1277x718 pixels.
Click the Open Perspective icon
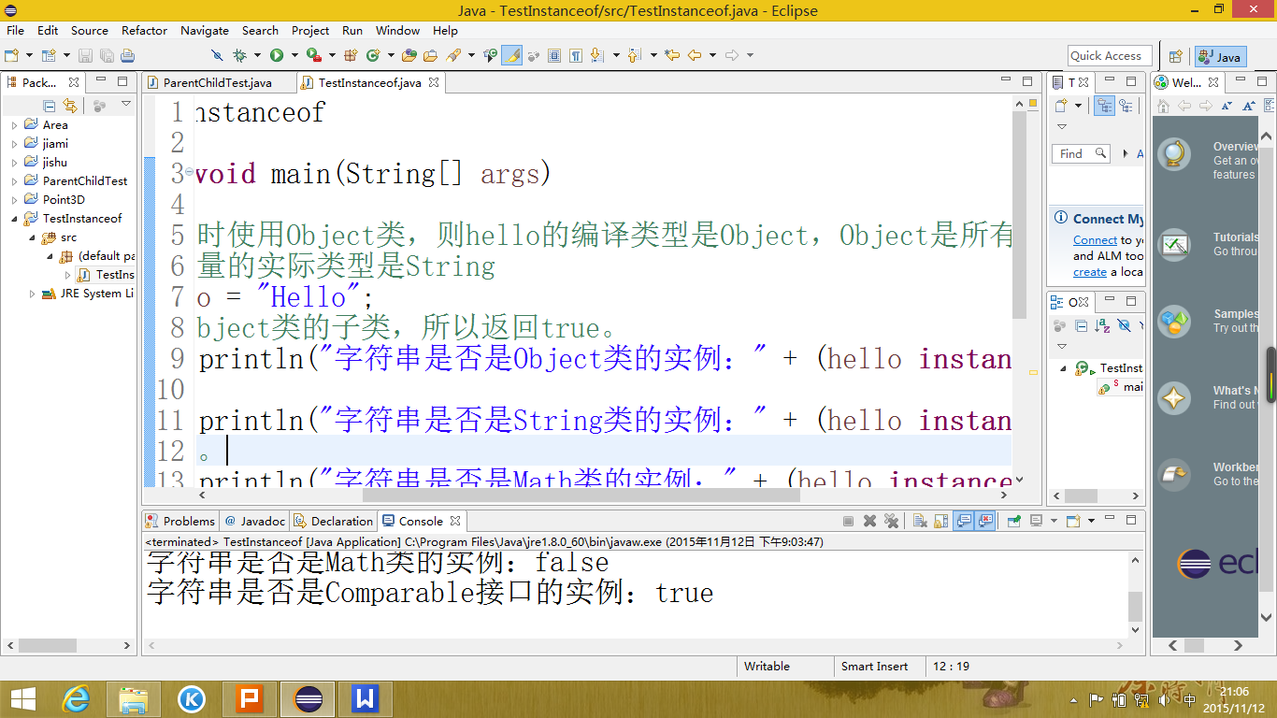[1176, 56]
